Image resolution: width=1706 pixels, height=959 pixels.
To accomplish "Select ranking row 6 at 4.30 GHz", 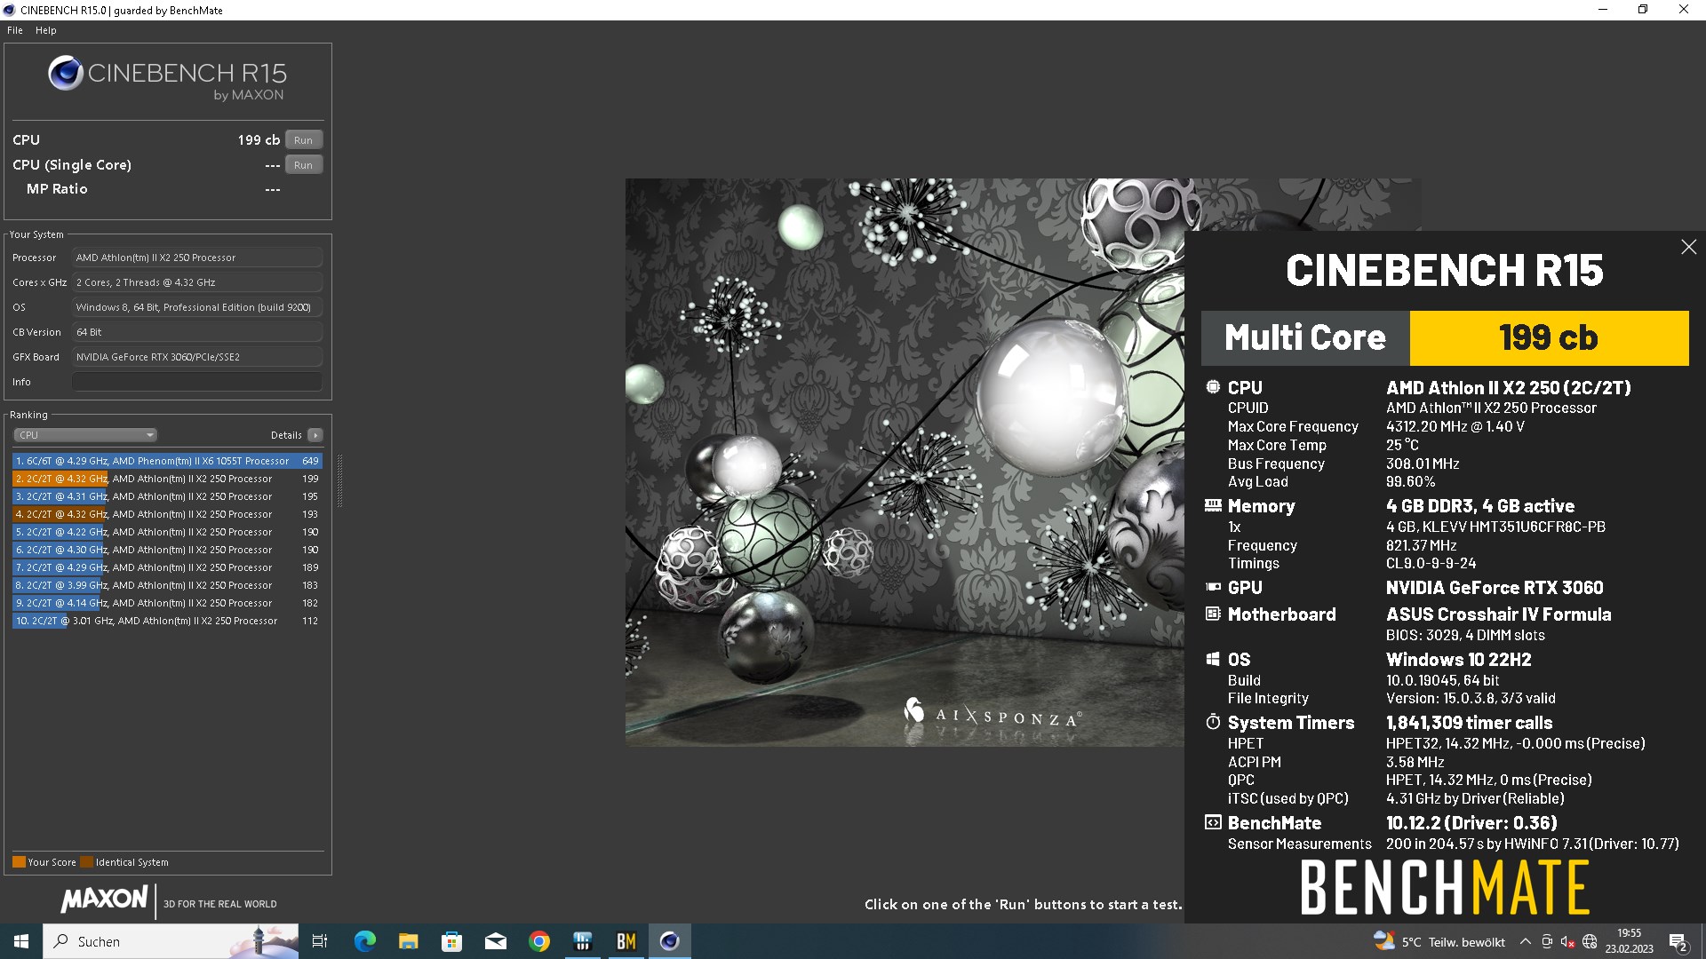I will (x=167, y=550).
